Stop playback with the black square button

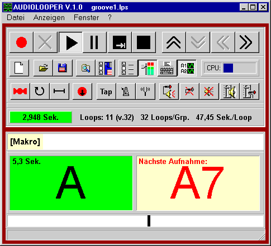tap(144, 42)
